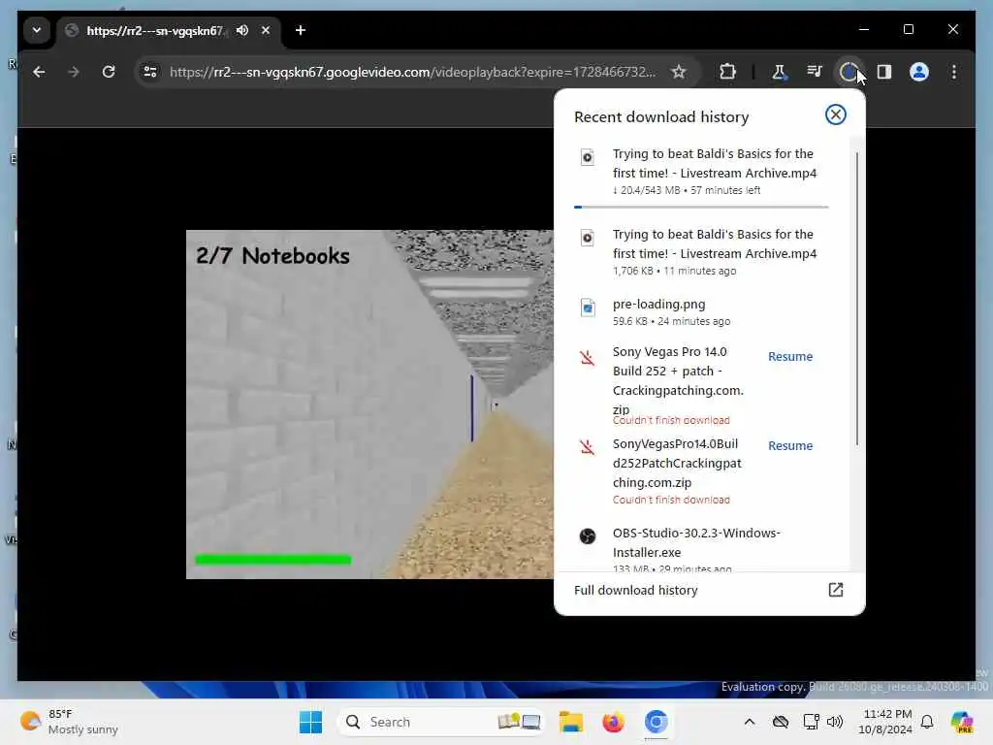
Task: Click the external-link icon for full history
Action: [836, 590]
